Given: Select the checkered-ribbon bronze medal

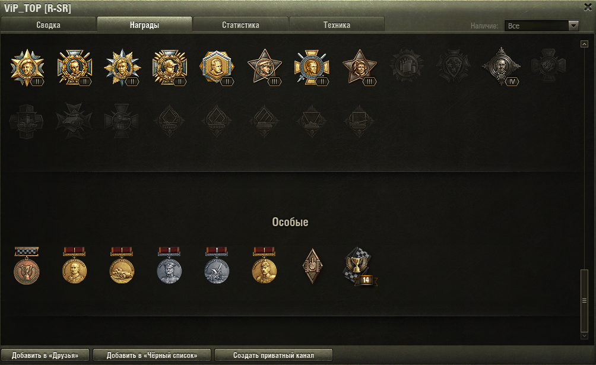Looking at the screenshot, I should click(27, 265).
